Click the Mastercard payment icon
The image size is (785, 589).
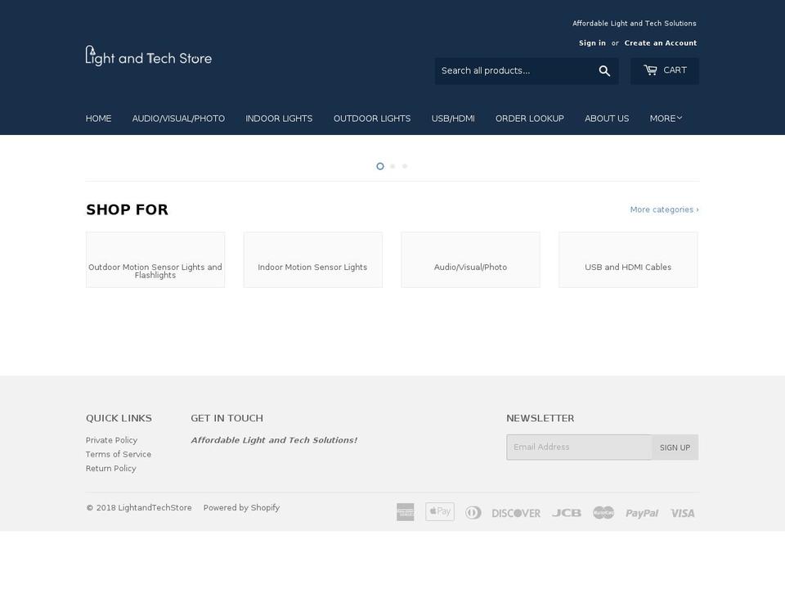pos(603,512)
